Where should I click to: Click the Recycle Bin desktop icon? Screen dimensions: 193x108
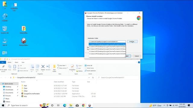point(5,30)
